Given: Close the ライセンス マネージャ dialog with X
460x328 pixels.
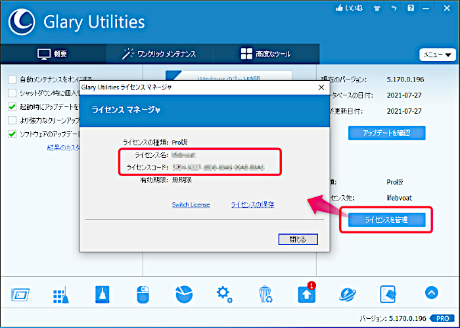Looking at the screenshot, I should (x=321, y=87).
